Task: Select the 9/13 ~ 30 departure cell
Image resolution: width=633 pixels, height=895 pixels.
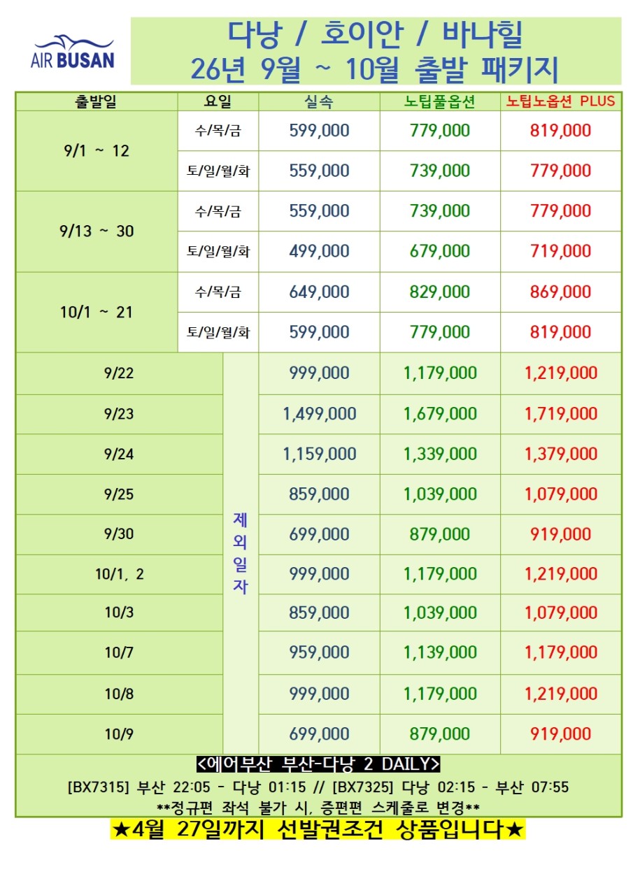Action: click(x=96, y=231)
